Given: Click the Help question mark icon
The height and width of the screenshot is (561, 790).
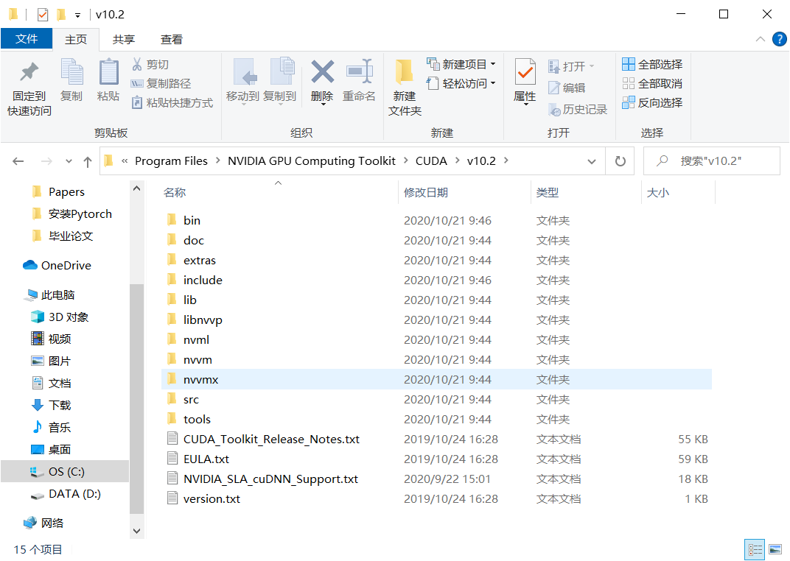Looking at the screenshot, I should click(x=779, y=39).
